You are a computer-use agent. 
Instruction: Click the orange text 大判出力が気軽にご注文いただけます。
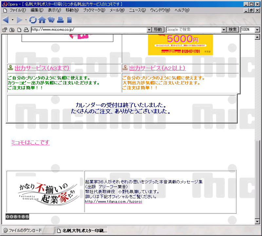tap(161, 83)
